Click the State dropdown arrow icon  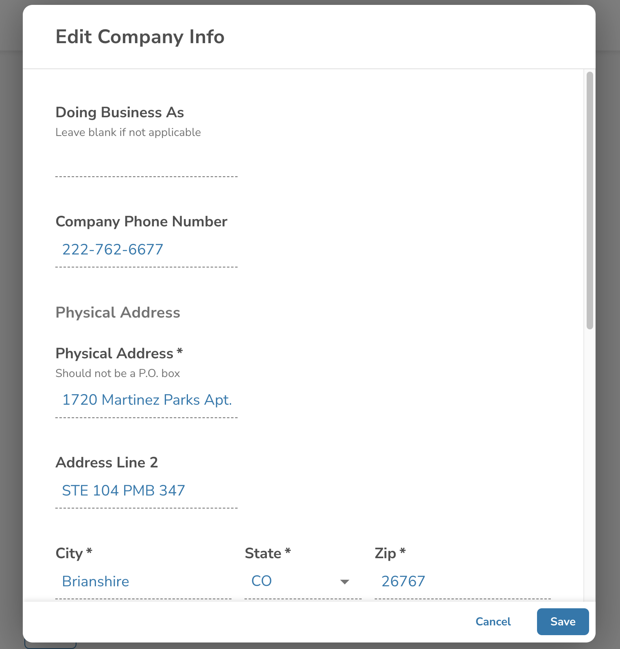(x=345, y=582)
